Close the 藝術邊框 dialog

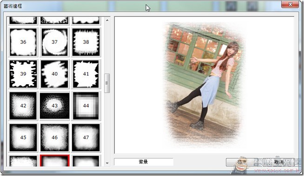pos(290,4)
